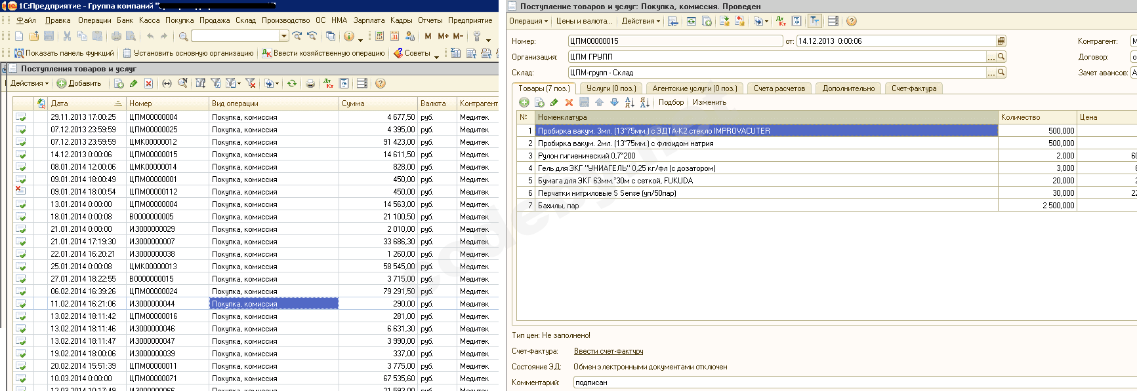The image size is (1137, 391).
Task: Follow the Ввести счет-фактуру link
Action: [x=608, y=351]
